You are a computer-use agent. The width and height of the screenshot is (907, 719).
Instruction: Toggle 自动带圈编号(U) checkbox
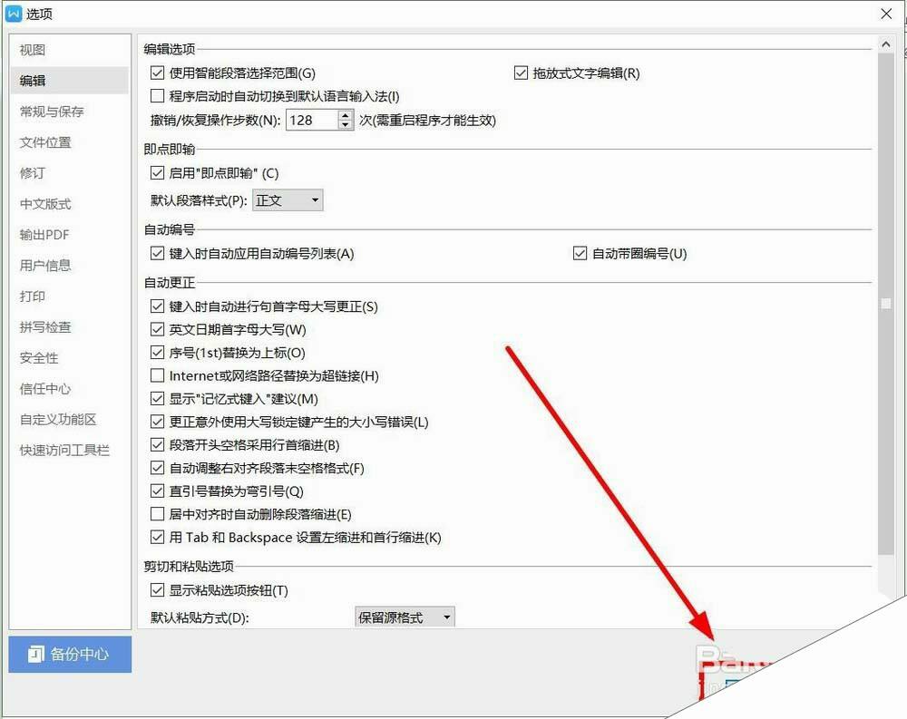[580, 253]
